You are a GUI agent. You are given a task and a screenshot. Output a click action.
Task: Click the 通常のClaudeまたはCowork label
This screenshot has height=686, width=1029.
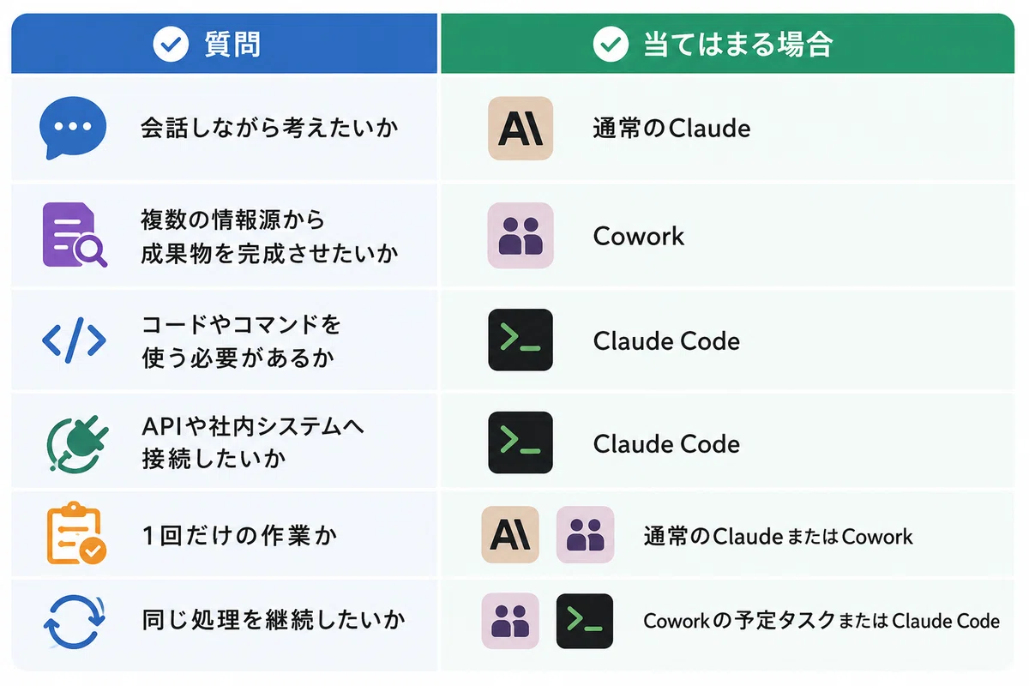779,537
